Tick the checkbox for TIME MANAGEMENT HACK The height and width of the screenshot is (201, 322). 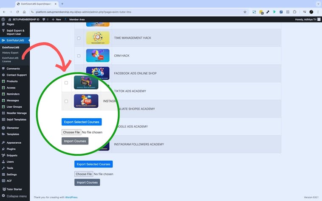click(x=79, y=38)
